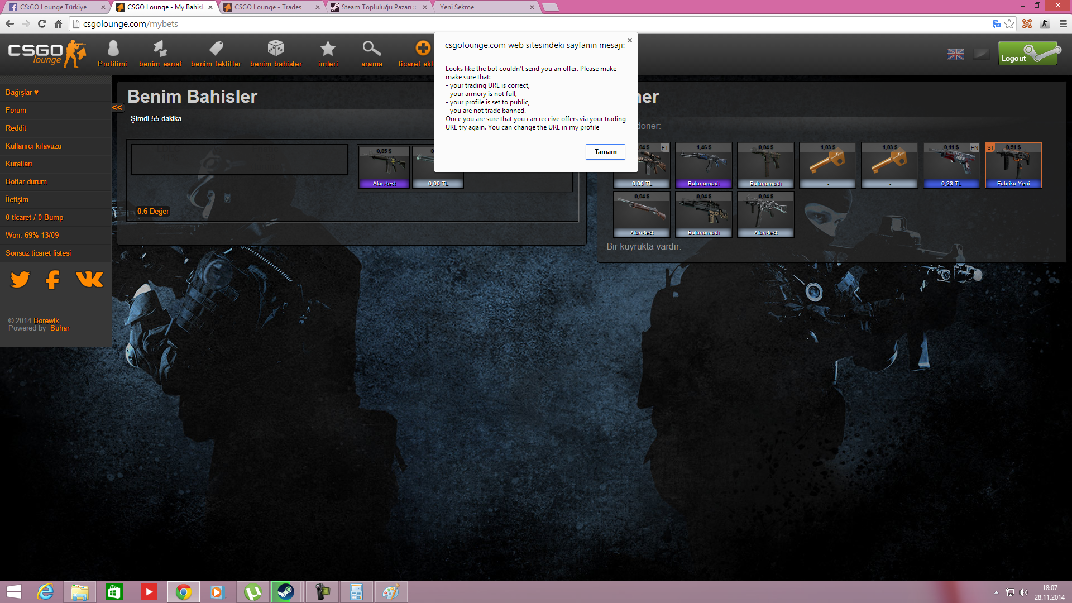This screenshot has height=603, width=1072.
Task: Open the Facebook icon
Action: point(53,279)
